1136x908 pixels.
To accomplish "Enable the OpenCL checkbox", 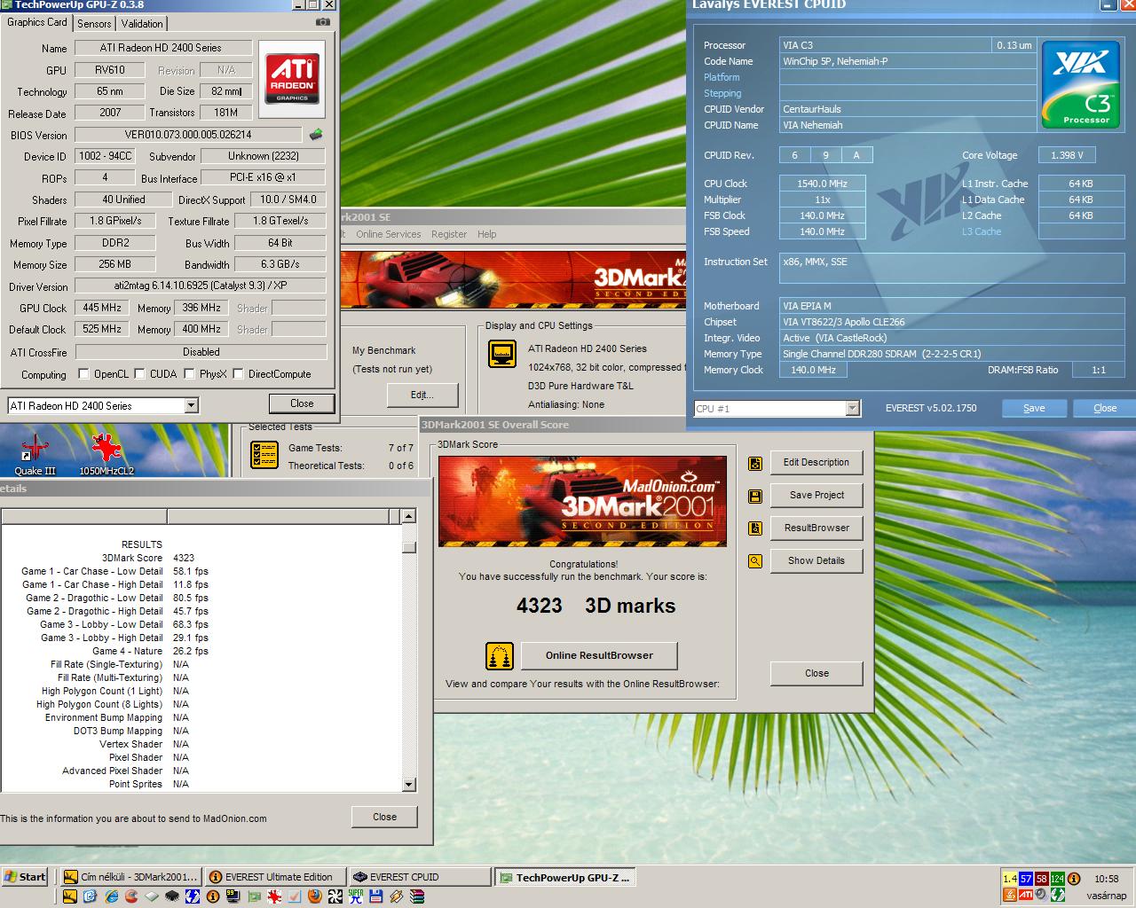I will pos(84,374).
